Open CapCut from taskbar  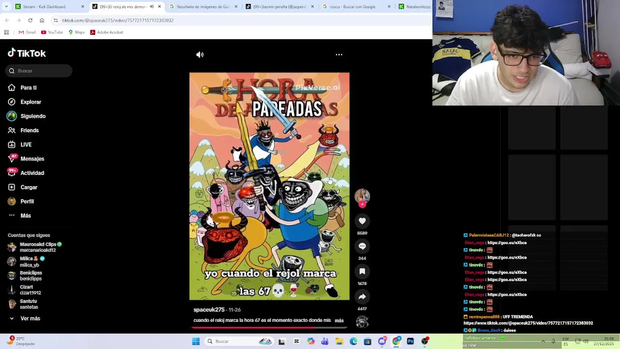coord(296,341)
